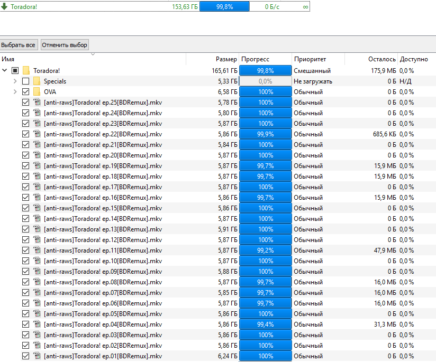Image resolution: width=436 pixels, height=362 pixels.
Task: Click the 685,6 КБ remaining value
Action: click(x=384, y=134)
